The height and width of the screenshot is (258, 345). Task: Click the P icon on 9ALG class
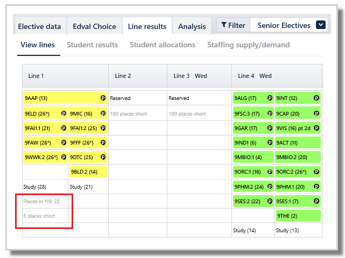coord(270,98)
